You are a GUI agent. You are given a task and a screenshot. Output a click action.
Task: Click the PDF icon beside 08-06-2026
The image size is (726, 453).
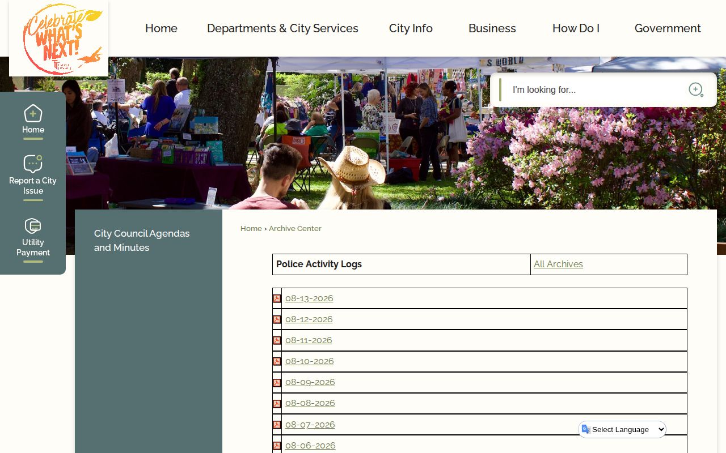[277, 446]
